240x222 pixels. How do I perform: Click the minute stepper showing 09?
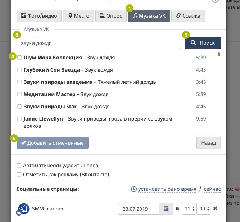[204, 209]
